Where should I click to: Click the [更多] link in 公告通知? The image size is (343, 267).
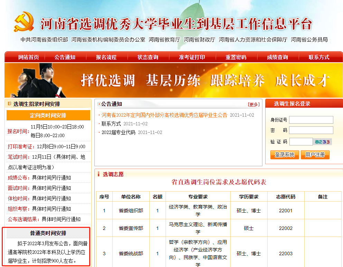[x=253, y=105]
